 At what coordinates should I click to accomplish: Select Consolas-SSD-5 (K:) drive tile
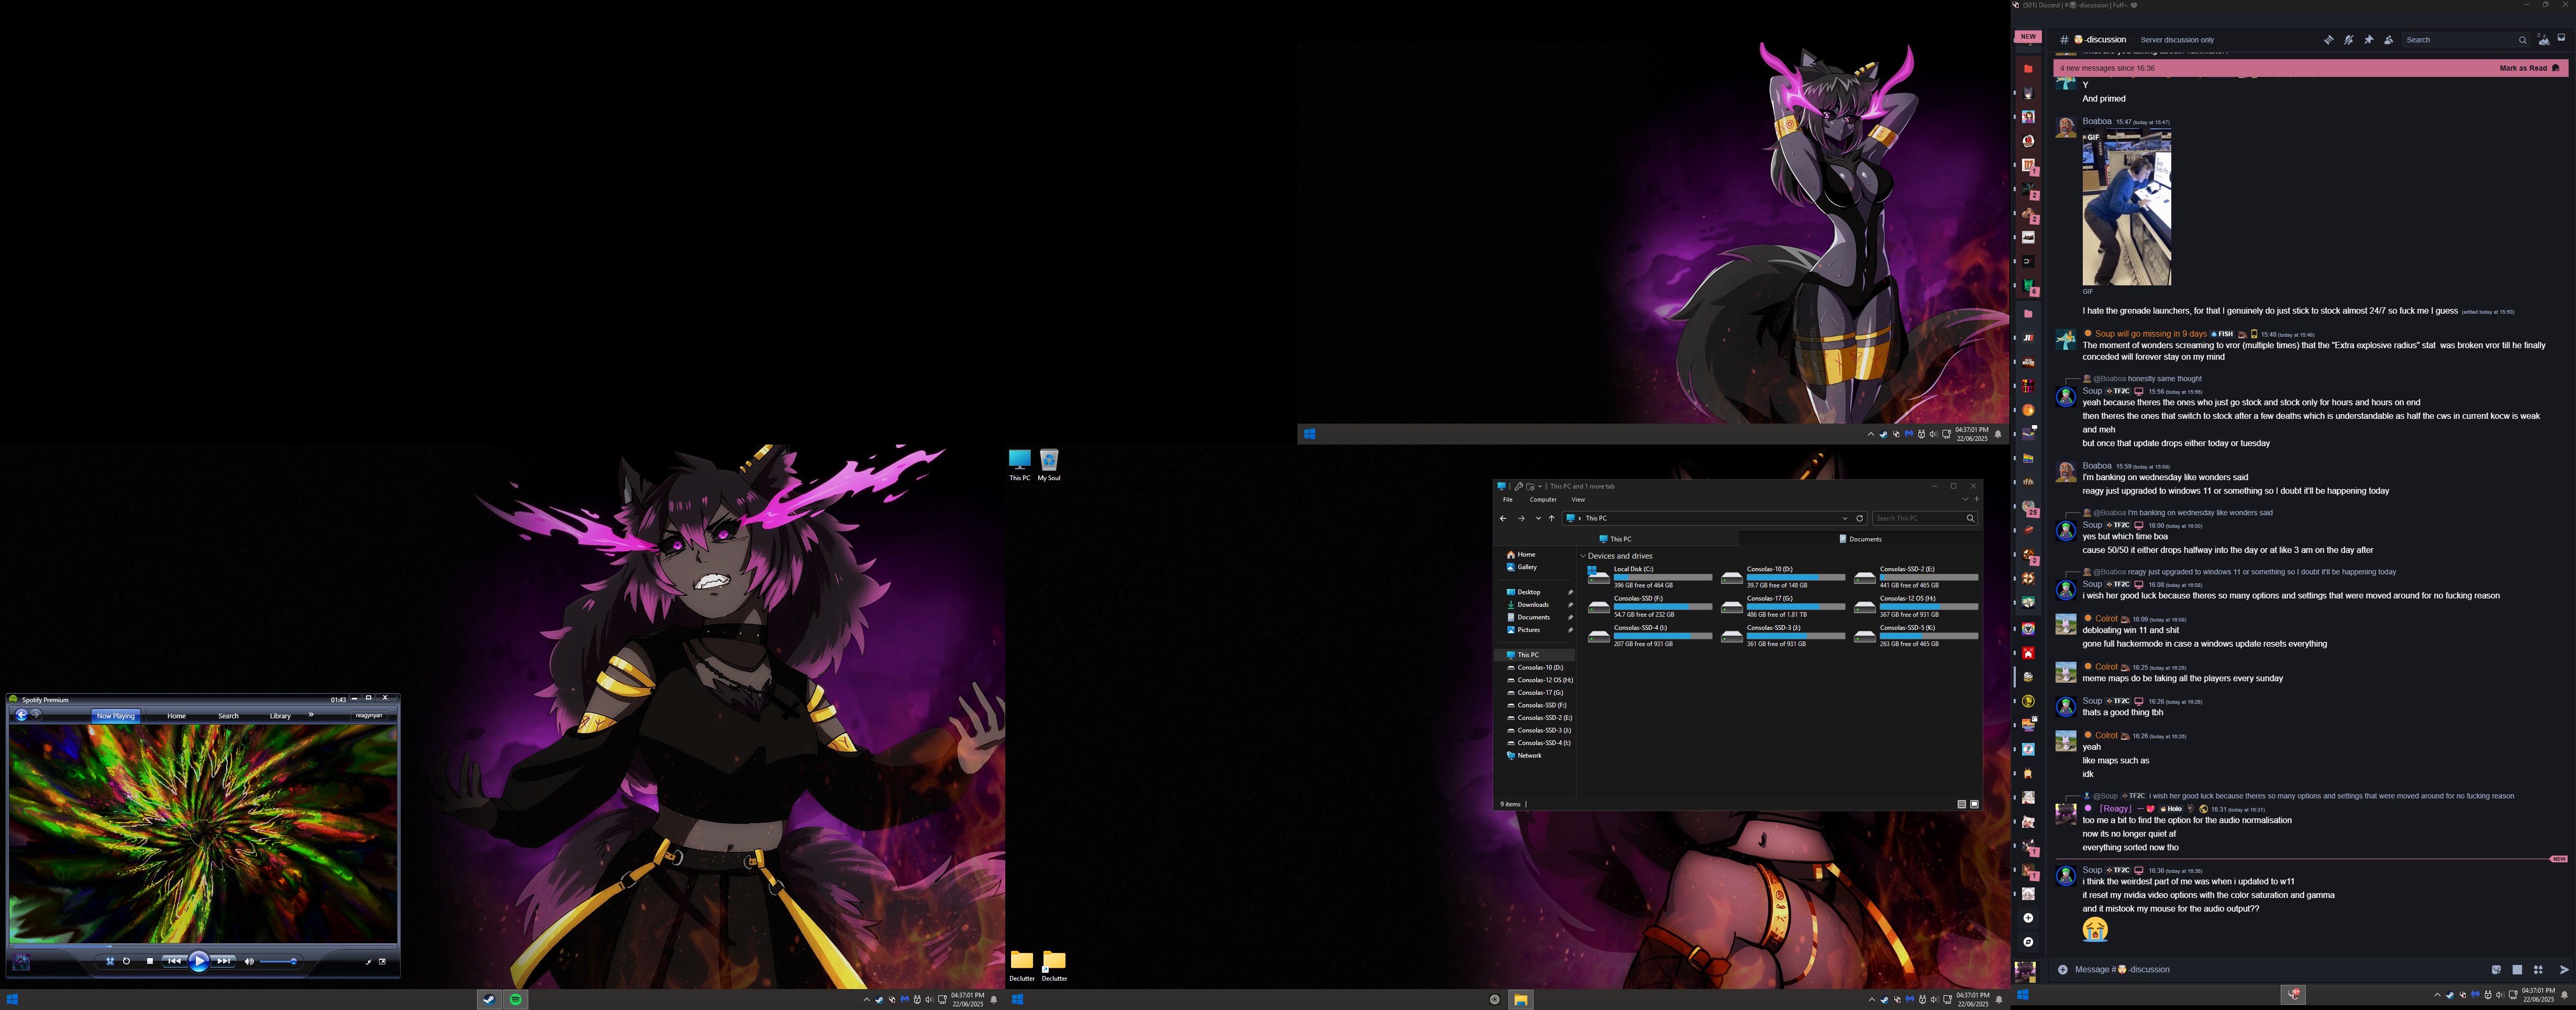[1916, 636]
